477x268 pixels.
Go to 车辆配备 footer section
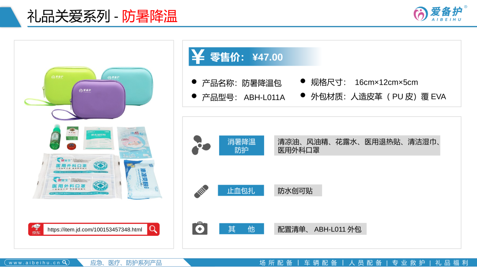pyautogui.click(x=321, y=263)
